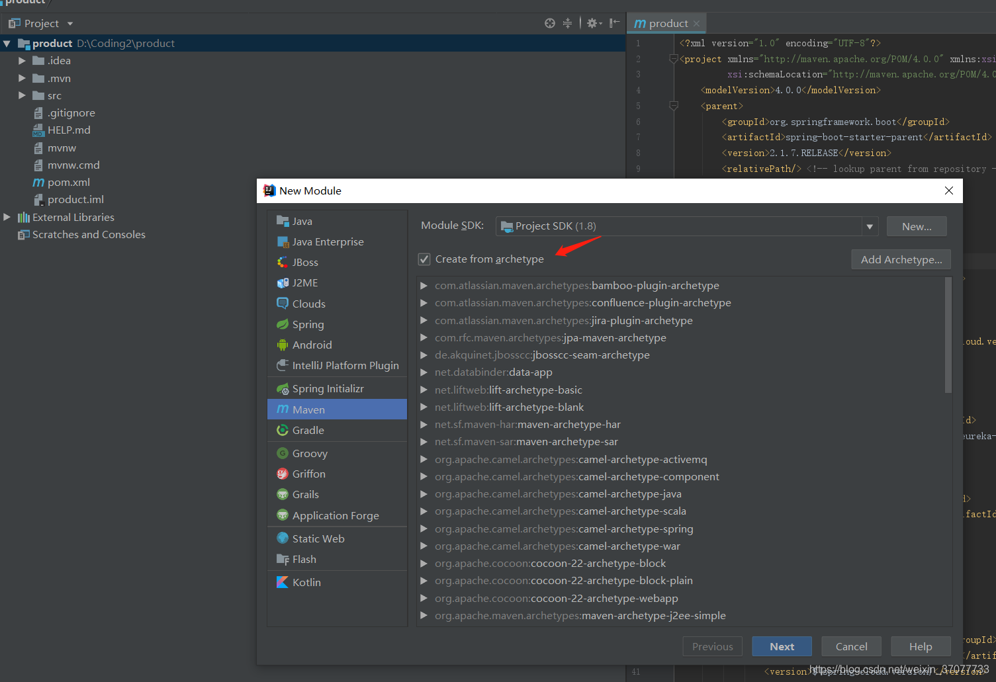
Task: Close the product editor tab
Action: point(697,23)
